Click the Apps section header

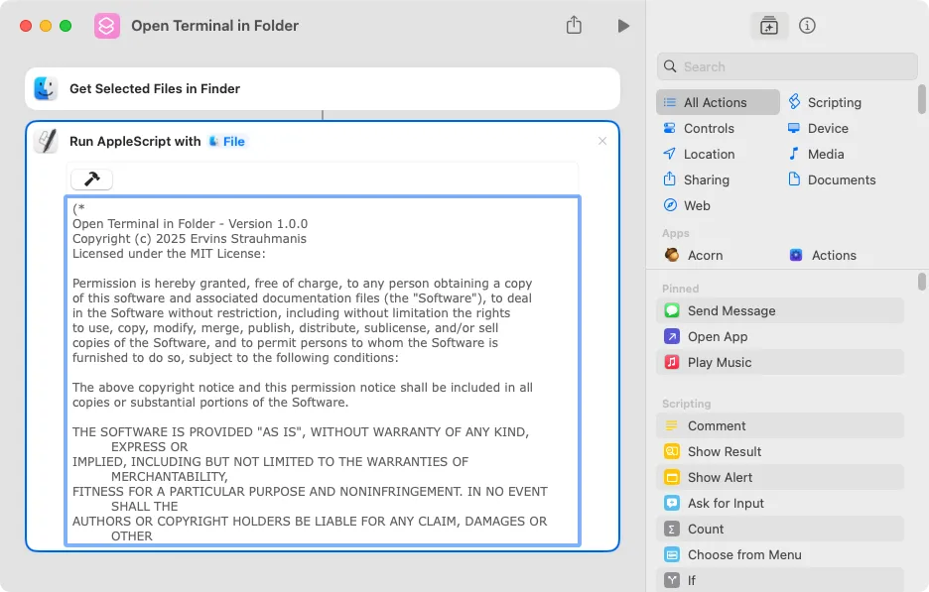point(676,233)
